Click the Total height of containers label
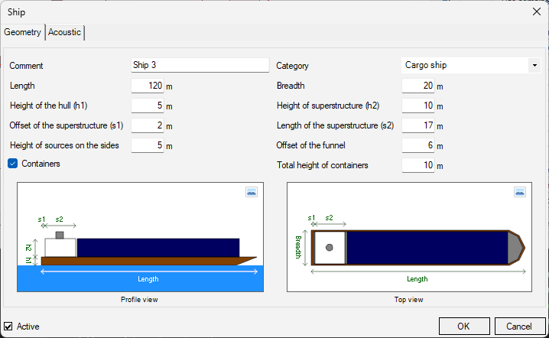This screenshot has width=549, height=338. [323, 165]
